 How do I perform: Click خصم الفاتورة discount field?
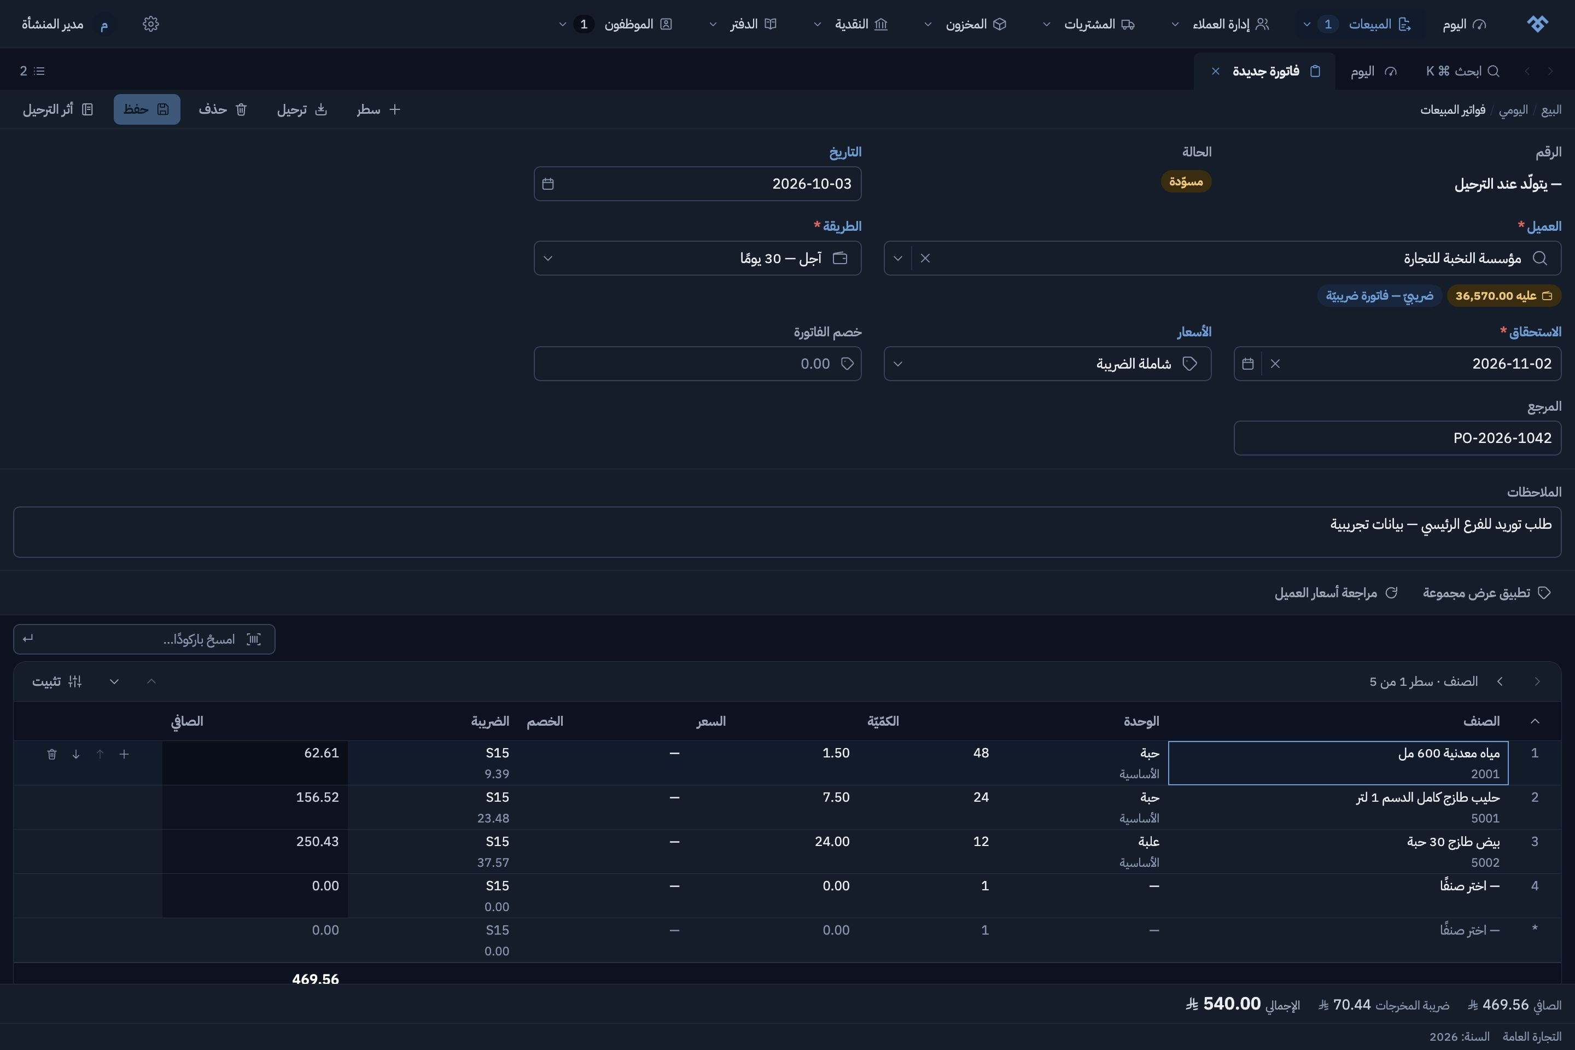tap(697, 364)
